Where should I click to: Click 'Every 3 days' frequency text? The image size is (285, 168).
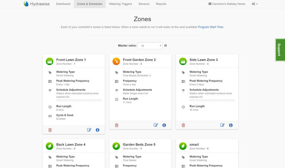coord(197,84)
